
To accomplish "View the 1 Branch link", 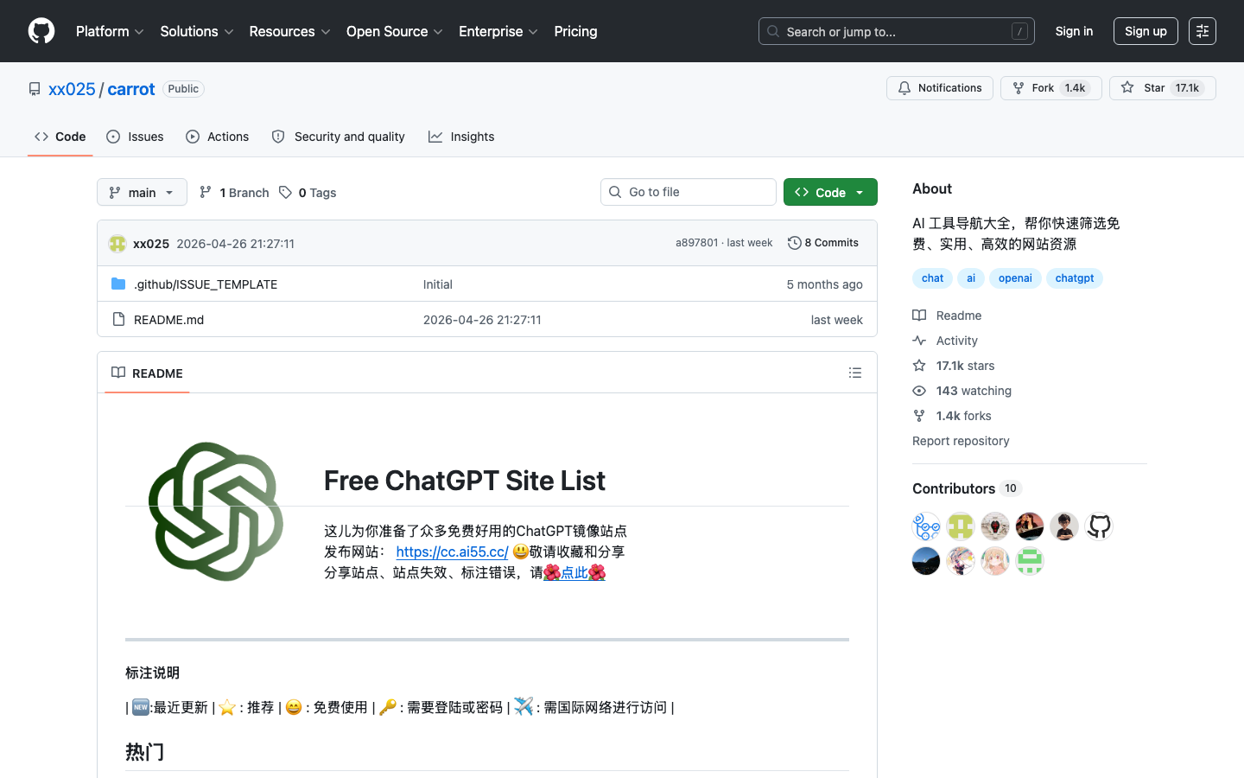I will (x=234, y=193).
